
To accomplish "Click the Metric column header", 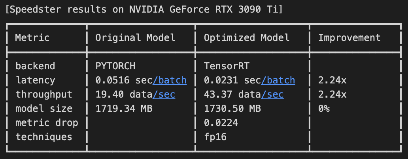I will [32, 38].
